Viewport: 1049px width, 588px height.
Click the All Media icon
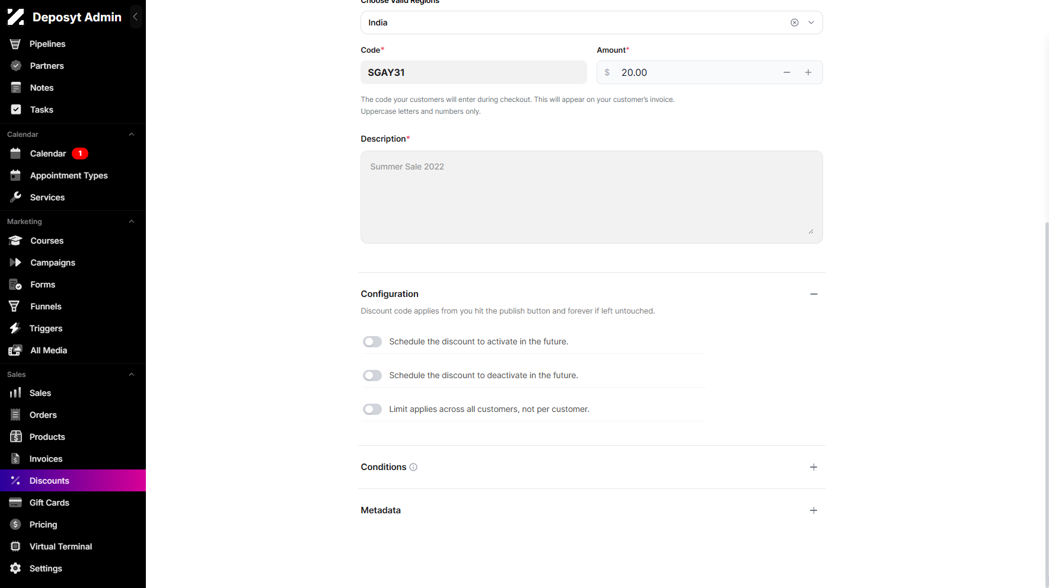coord(15,350)
